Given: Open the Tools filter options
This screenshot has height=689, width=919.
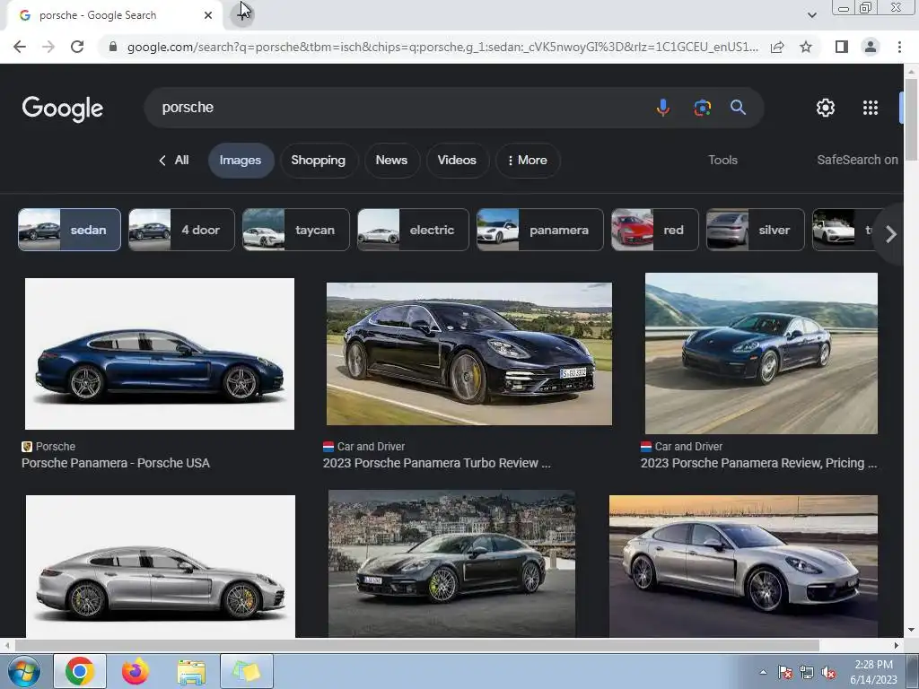Looking at the screenshot, I should pyautogui.click(x=722, y=160).
